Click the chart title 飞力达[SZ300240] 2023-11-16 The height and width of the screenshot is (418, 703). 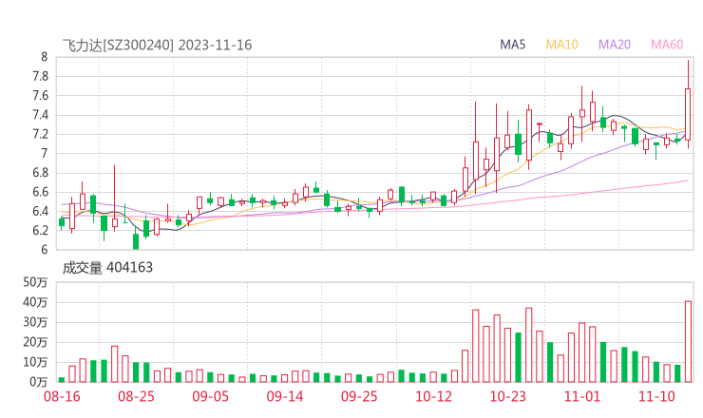click(157, 46)
